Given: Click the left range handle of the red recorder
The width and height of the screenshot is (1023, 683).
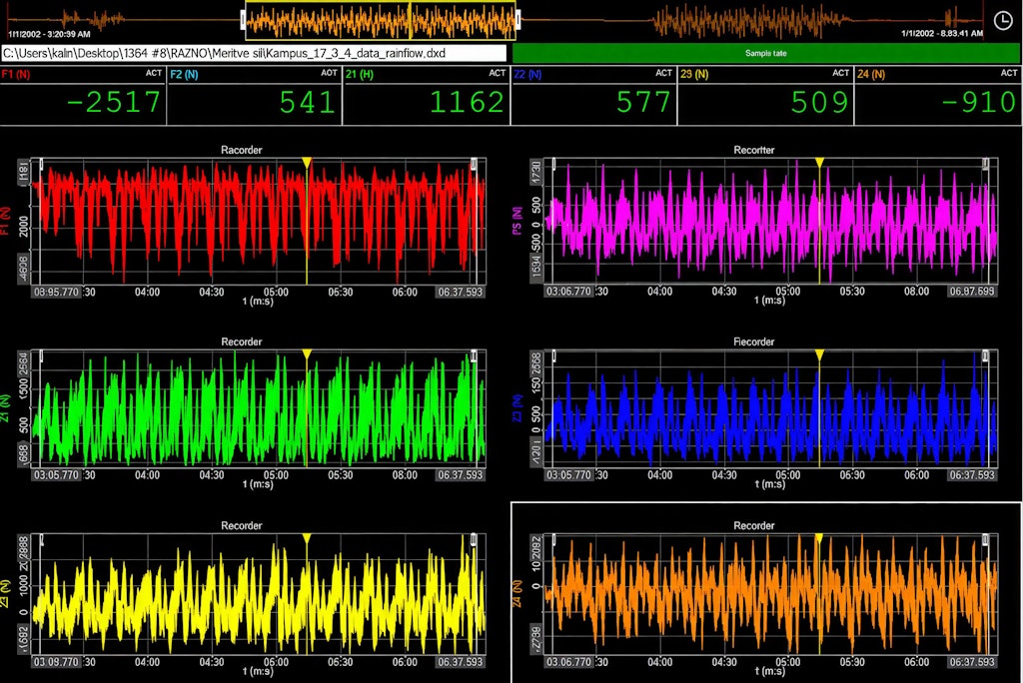Looking at the screenshot, I should pyautogui.click(x=41, y=164).
